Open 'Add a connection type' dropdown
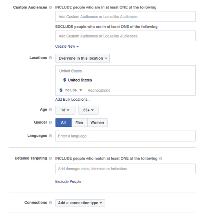This screenshot has height=213, width=219. click(80, 203)
